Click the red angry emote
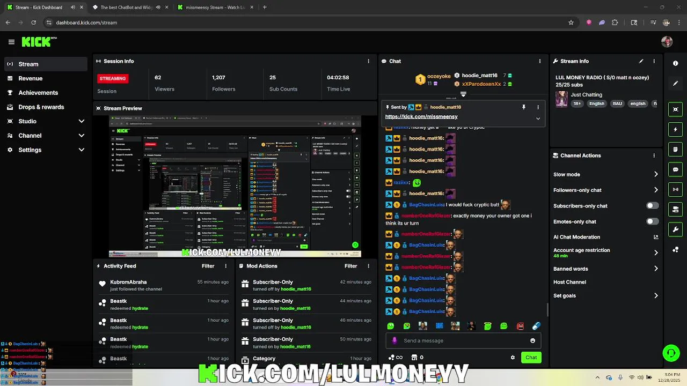The image size is (687, 386). (x=520, y=326)
